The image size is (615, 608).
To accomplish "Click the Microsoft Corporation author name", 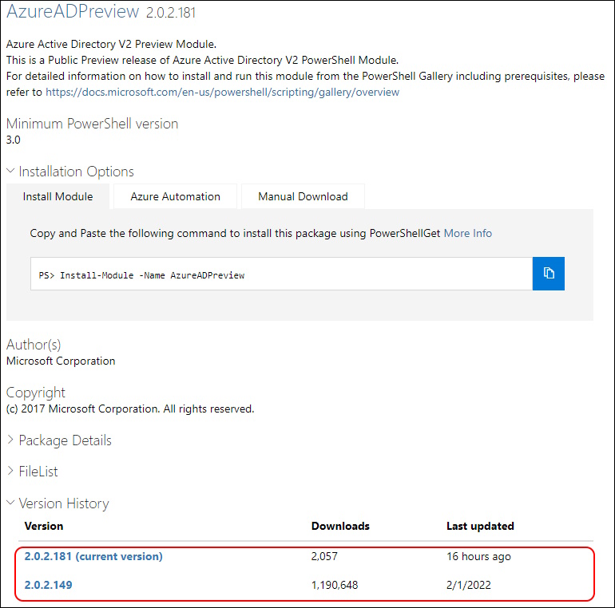I will click(x=61, y=361).
